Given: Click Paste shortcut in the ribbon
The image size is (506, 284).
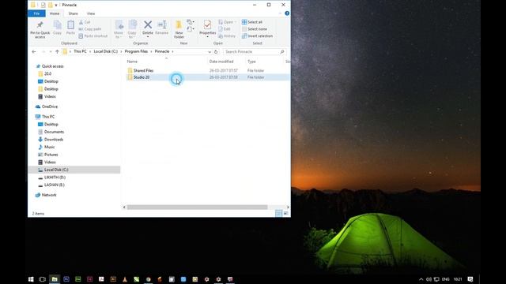Looking at the screenshot, I should pyautogui.click(x=93, y=36).
